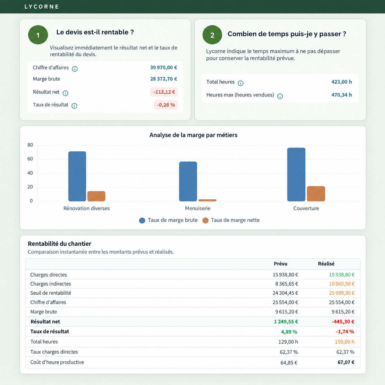This screenshot has height=385, width=385.
Task: Click the orange legend dot for marge nette
Action: pyautogui.click(x=205, y=220)
